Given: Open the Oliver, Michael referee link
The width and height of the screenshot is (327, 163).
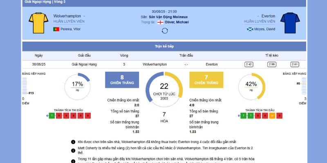Looking at the screenshot, I should [177, 22].
